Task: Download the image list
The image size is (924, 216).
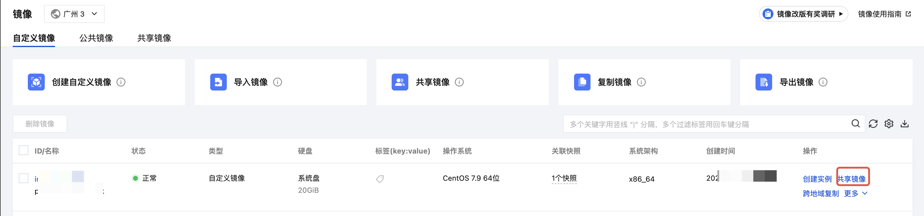Action: coord(905,124)
